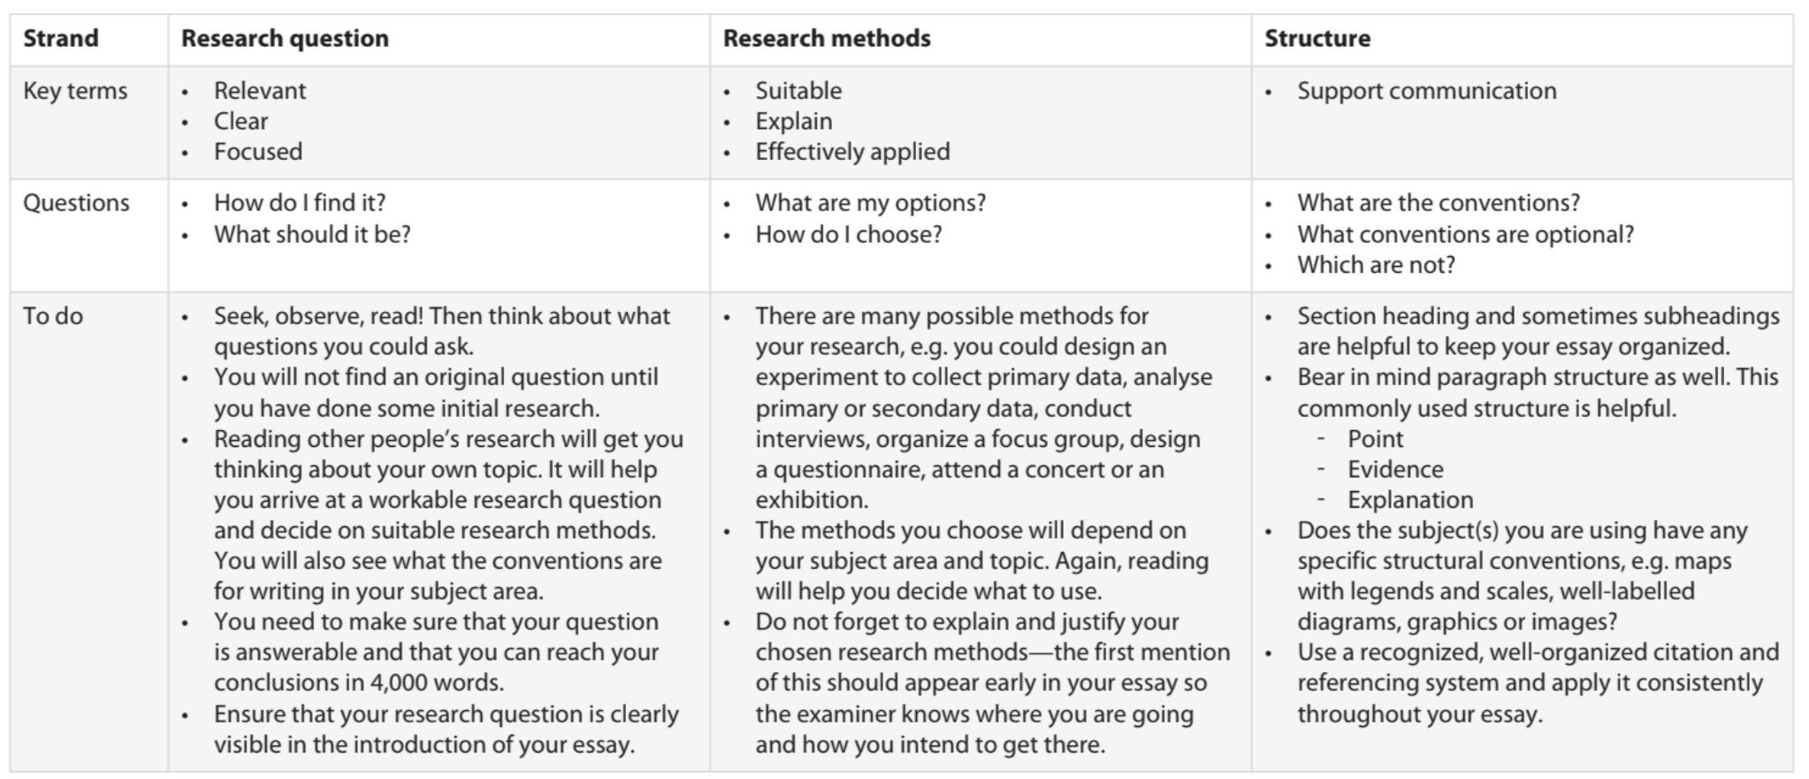The width and height of the screenshot is (1809, 779).
Task: Select the Focused key term
Action: (258, 151)
